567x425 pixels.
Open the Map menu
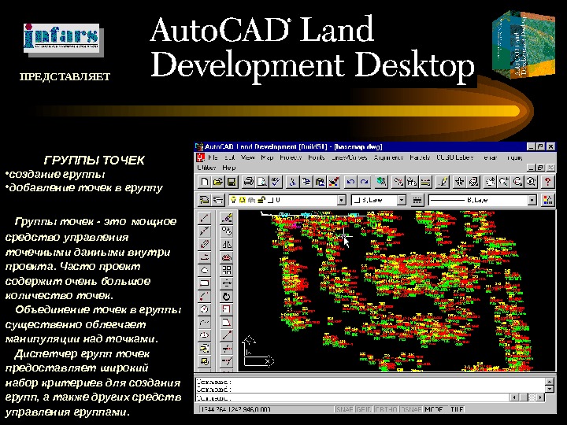(x=267, y=157)
